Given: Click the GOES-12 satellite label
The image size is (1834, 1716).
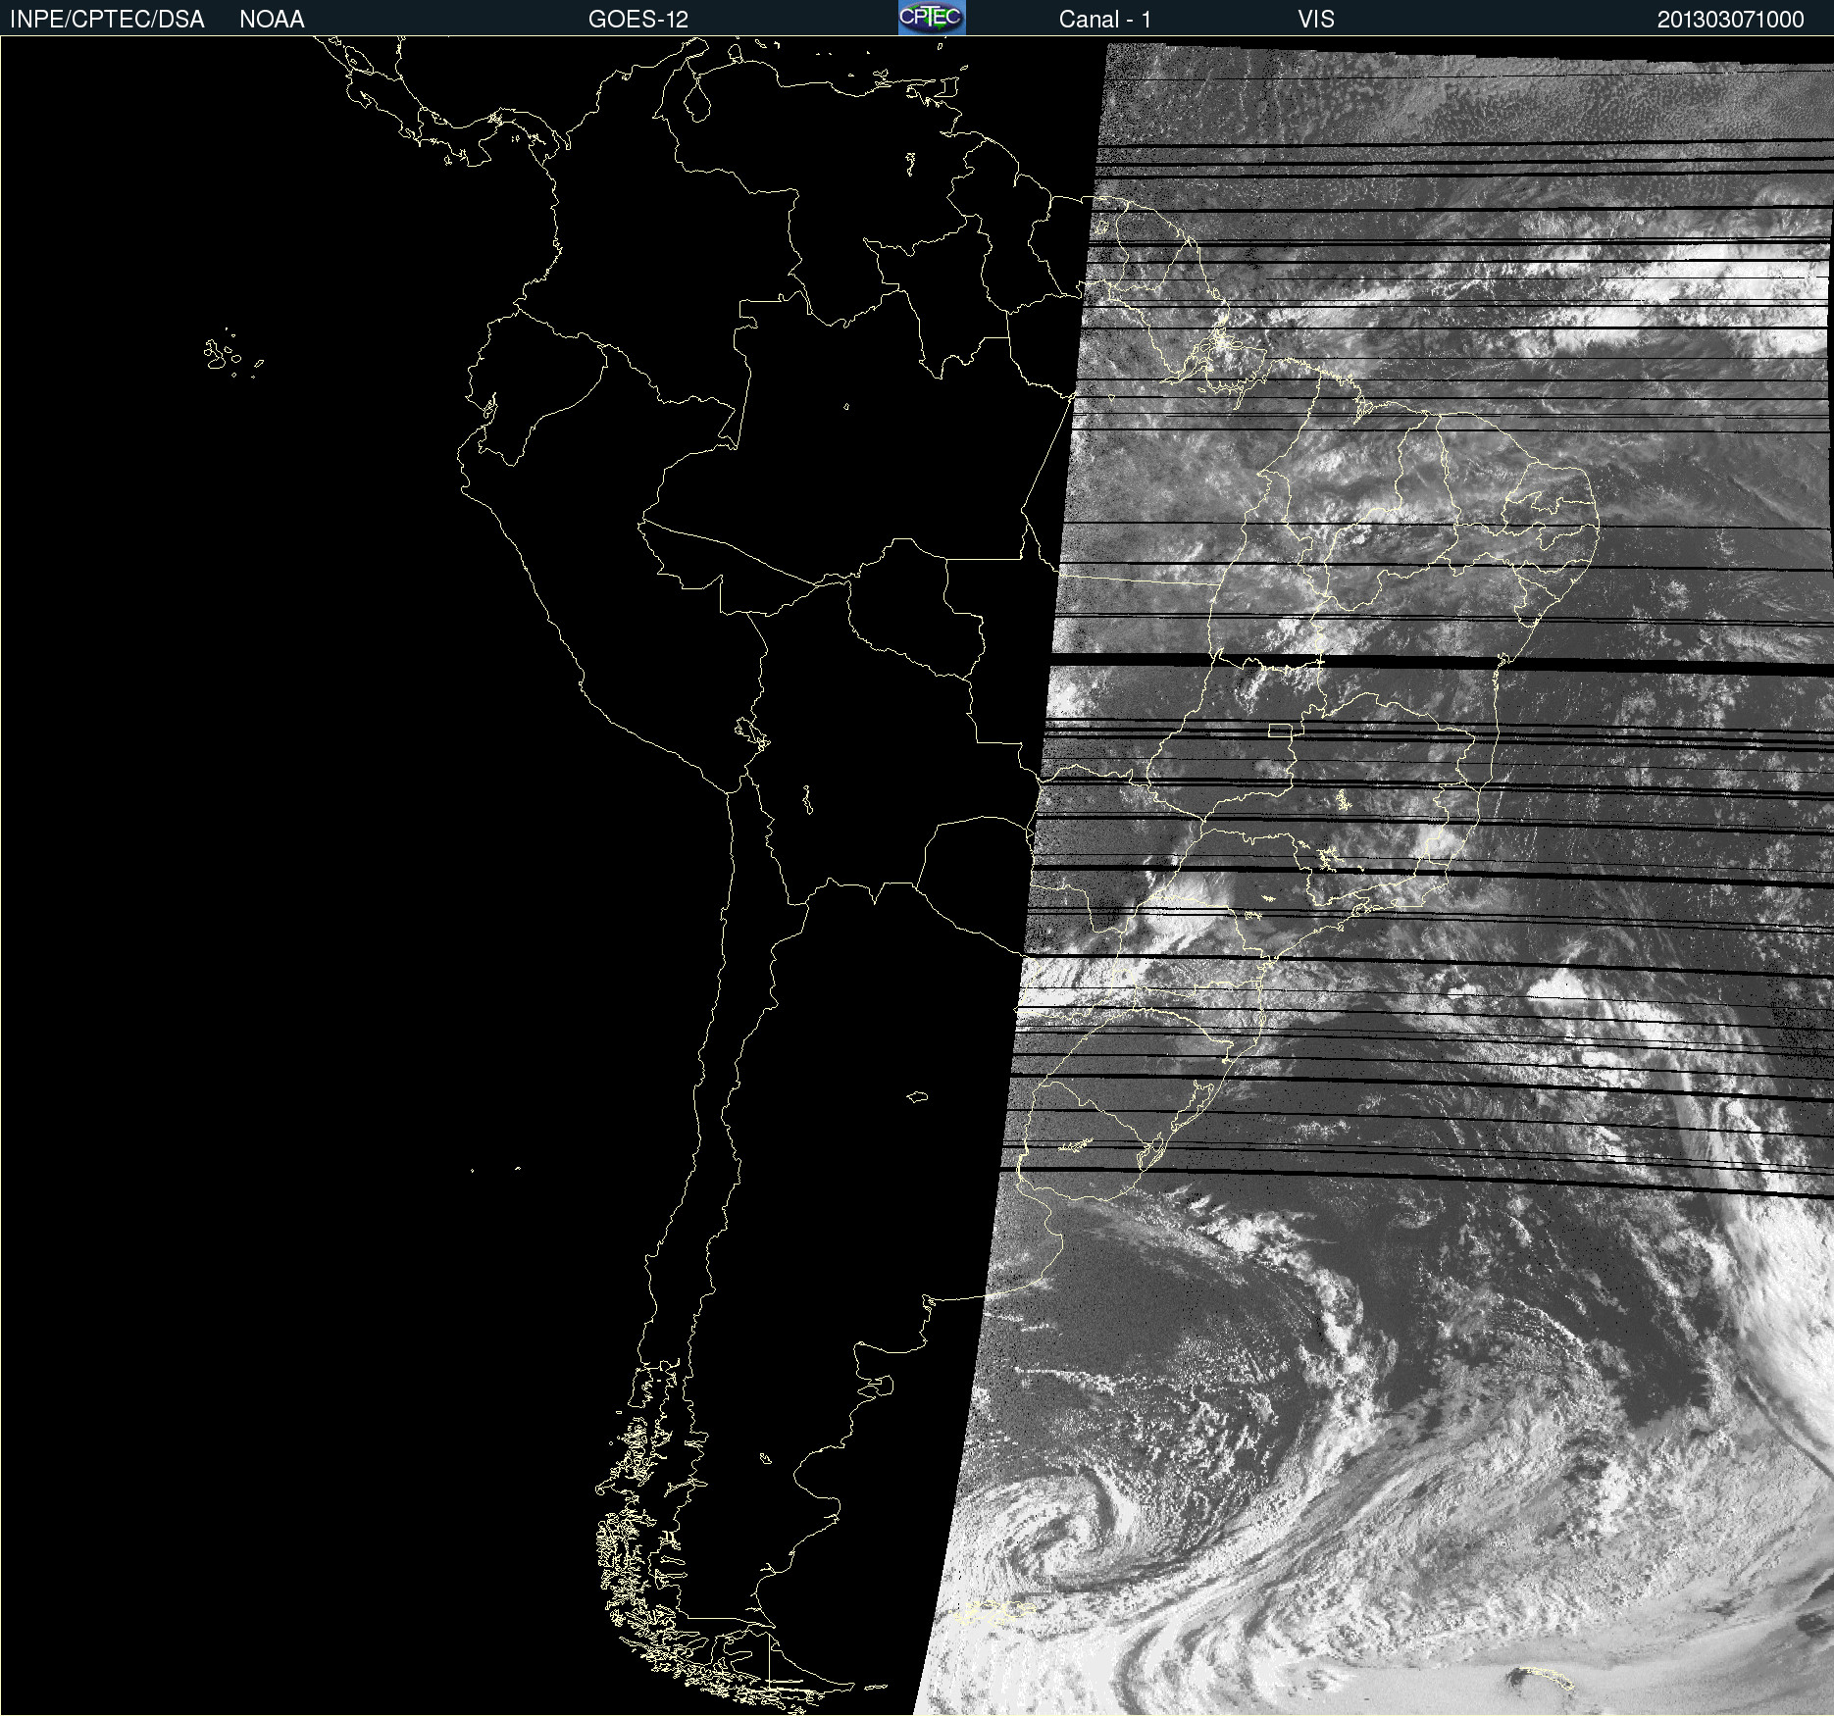Looking at the screenshot, I should 638,20.
